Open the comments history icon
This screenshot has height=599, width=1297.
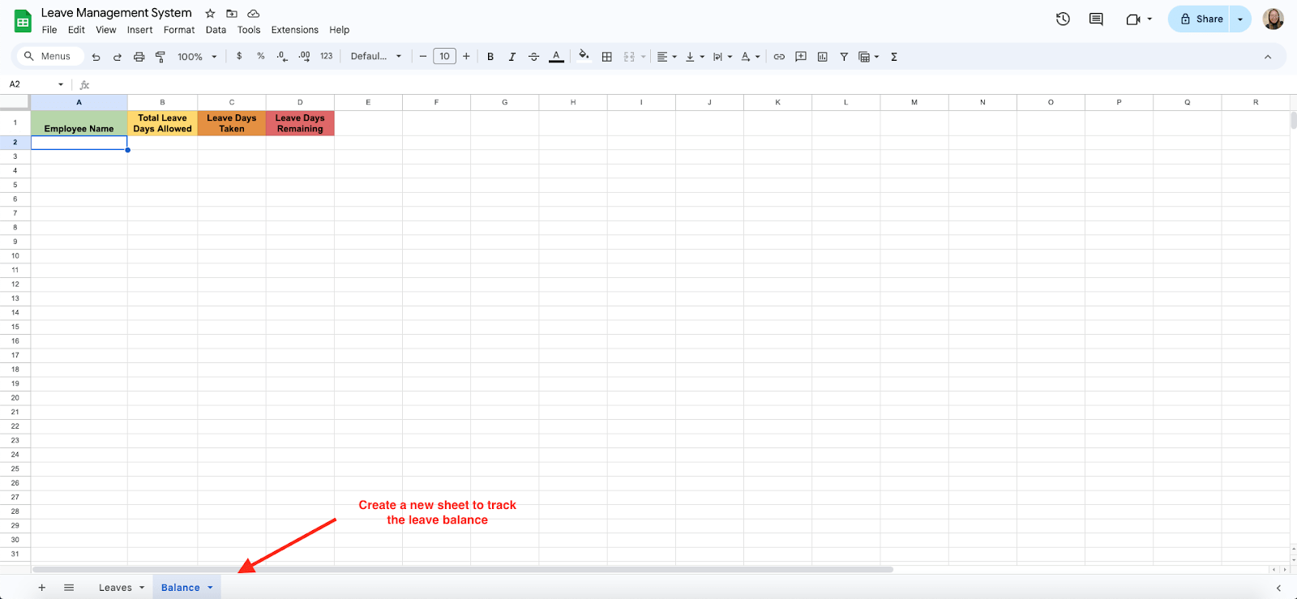click(x=1096, y=19)
